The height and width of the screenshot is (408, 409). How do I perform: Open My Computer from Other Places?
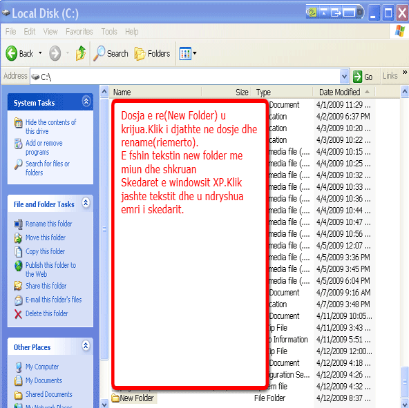42,367
